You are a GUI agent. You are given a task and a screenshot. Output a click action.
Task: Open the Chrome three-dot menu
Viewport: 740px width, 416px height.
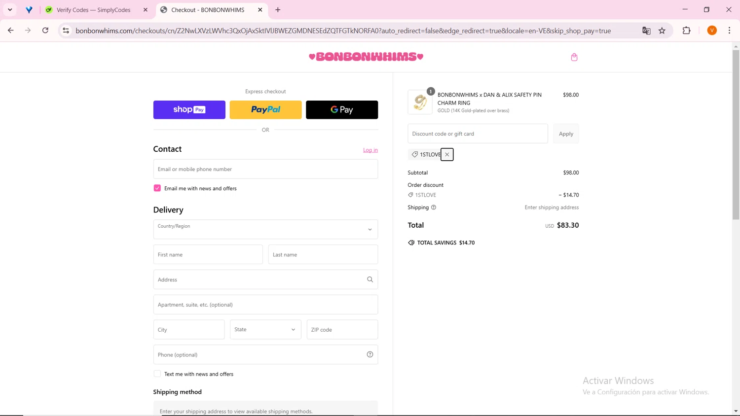click(729, 31)
